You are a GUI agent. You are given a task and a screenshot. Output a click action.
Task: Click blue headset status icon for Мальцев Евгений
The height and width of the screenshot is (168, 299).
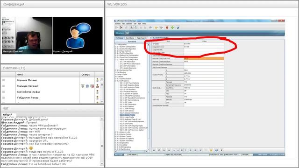click(87, 86)
